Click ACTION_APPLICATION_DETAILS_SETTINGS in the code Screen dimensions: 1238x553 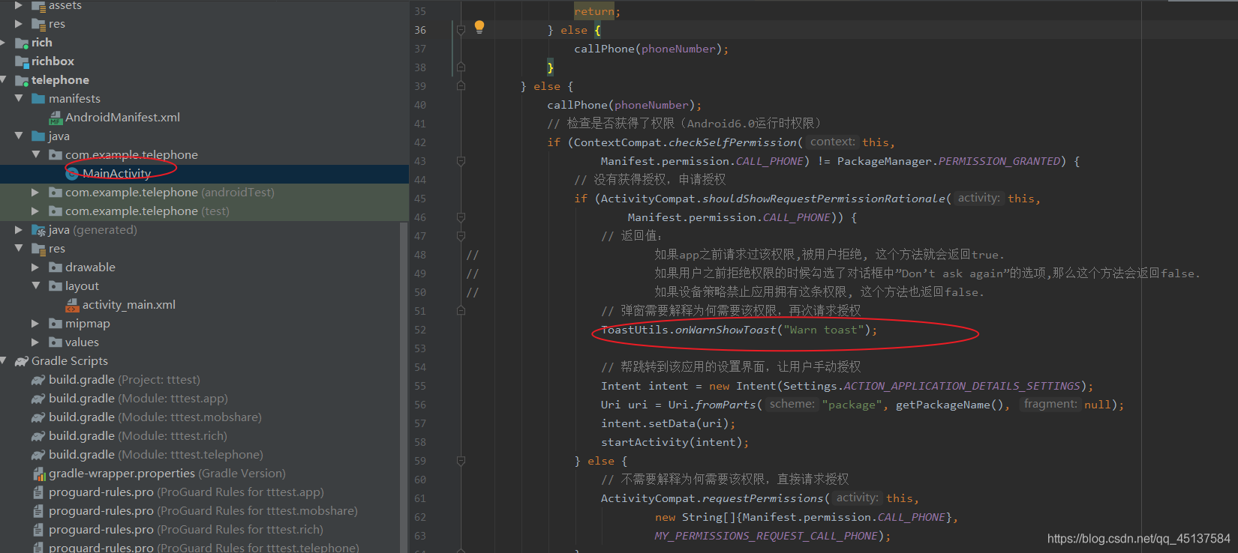pos(962,386)
